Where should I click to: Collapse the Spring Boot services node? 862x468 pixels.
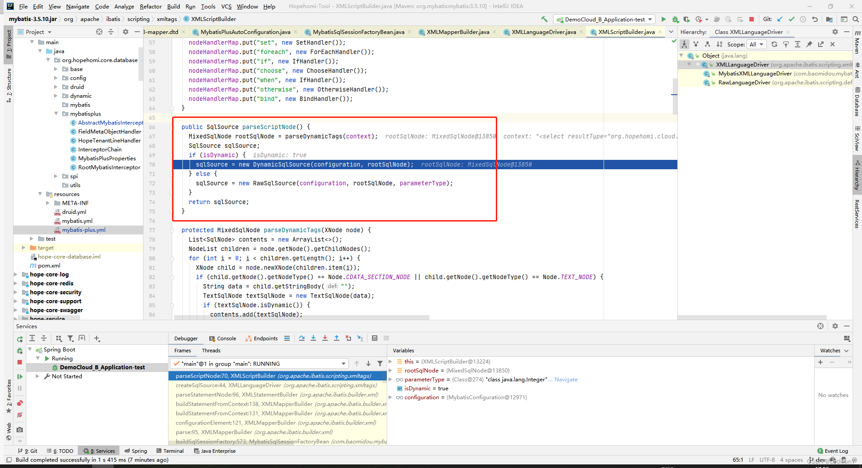(30, 350)
